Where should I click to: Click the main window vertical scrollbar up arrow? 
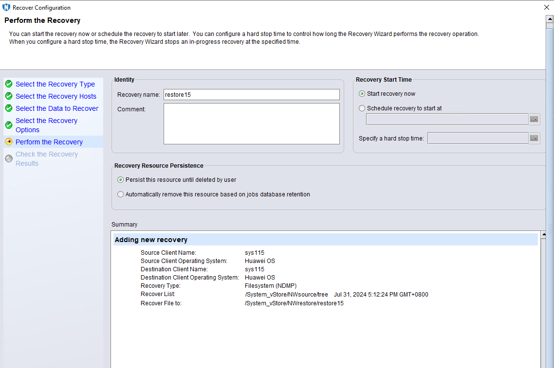pyautogui.click(x=550, y=19)
